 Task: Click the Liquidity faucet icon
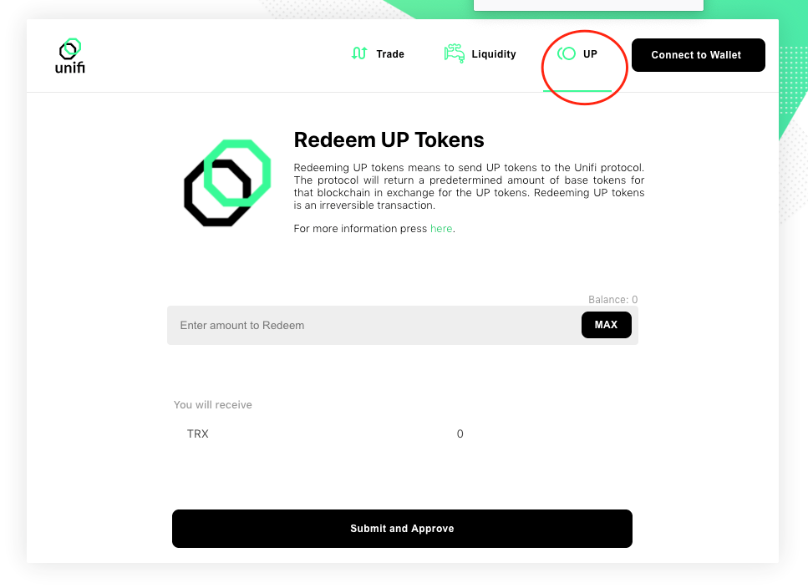click(454, 53)
